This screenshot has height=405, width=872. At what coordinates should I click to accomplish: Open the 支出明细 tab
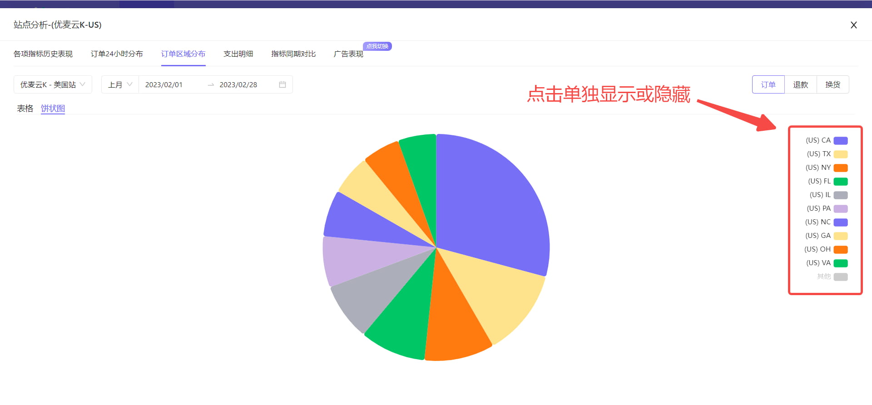[238, 54]
